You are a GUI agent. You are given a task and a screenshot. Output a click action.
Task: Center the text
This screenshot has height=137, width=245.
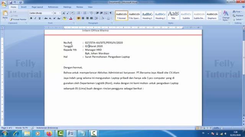[x=83, y=18]
